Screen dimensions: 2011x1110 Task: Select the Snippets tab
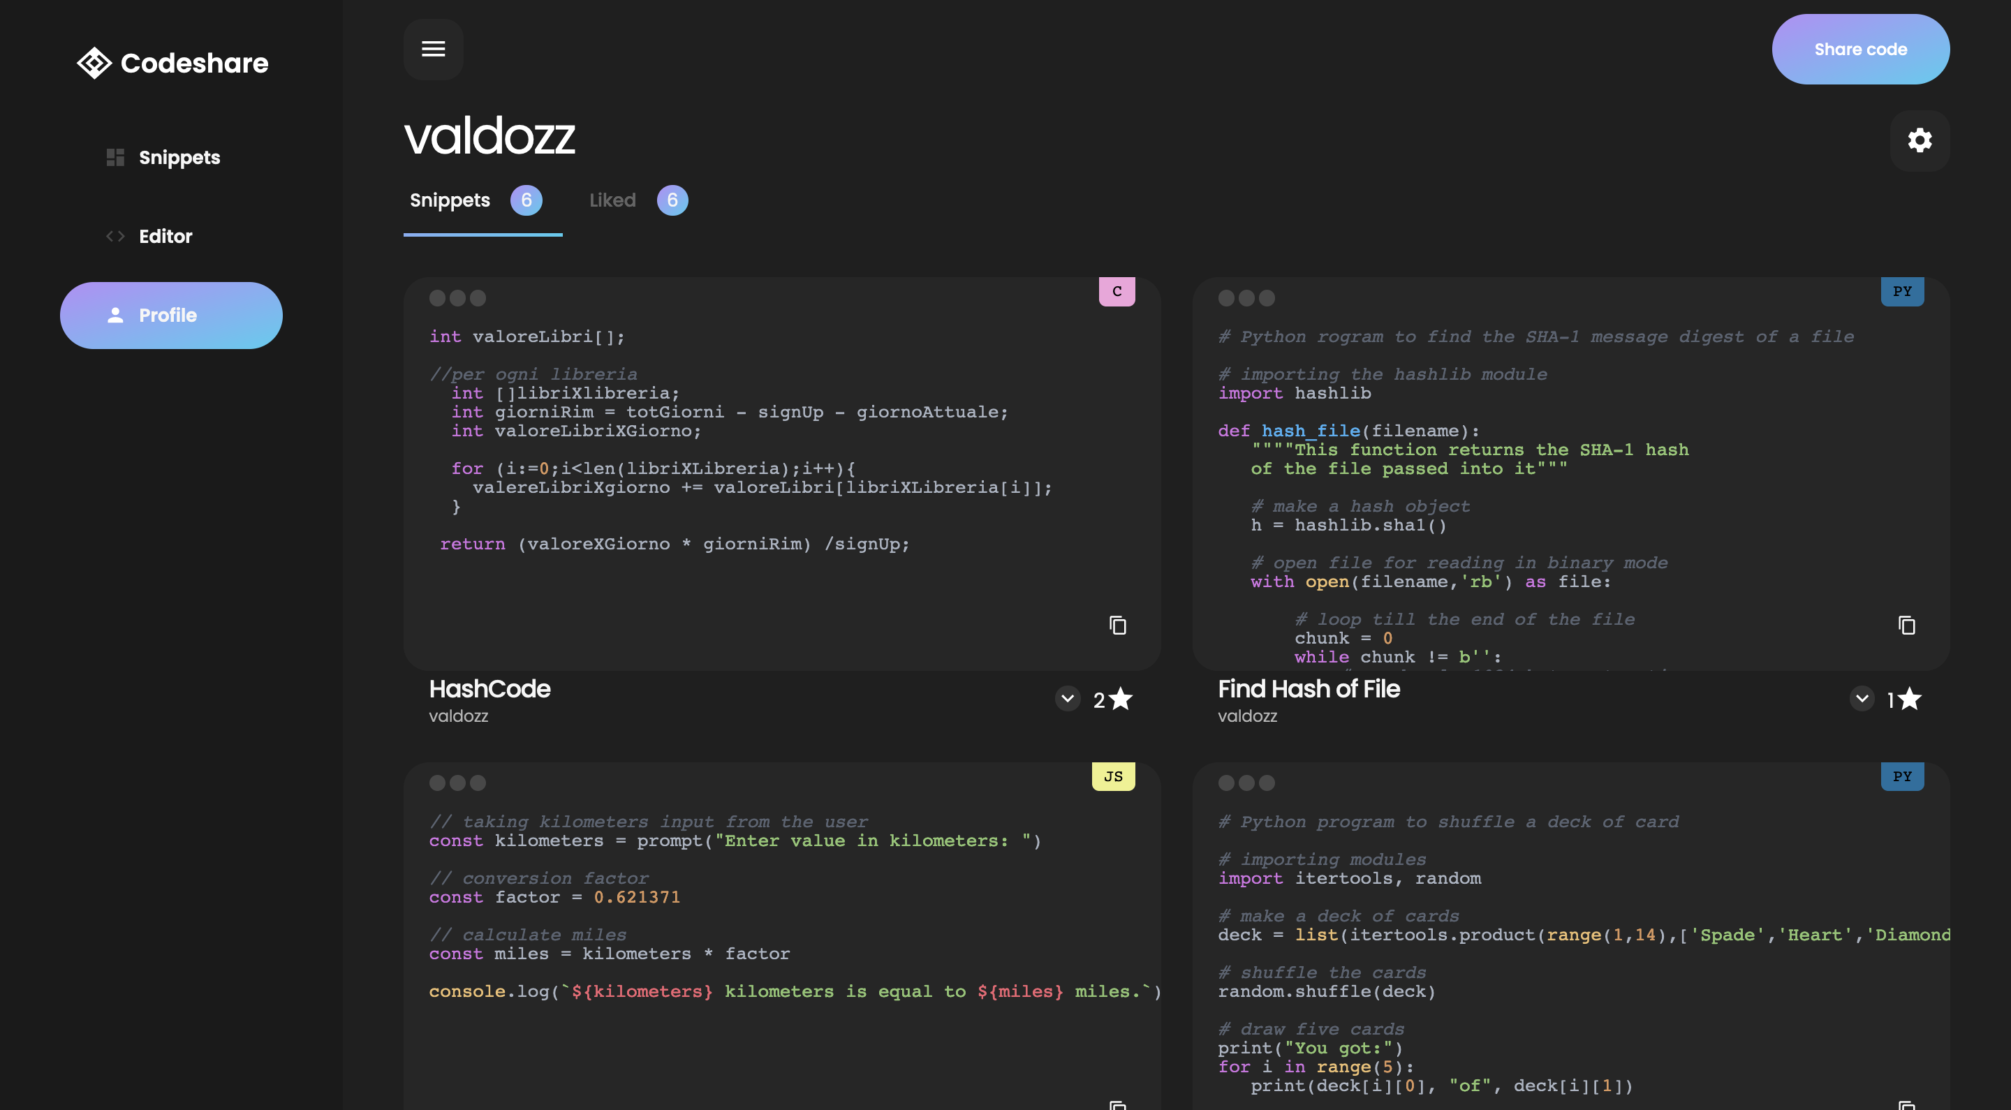[x=450, y=200]
